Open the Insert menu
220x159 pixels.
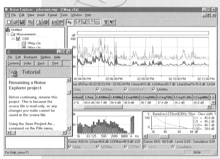click(x=41, y=15)
